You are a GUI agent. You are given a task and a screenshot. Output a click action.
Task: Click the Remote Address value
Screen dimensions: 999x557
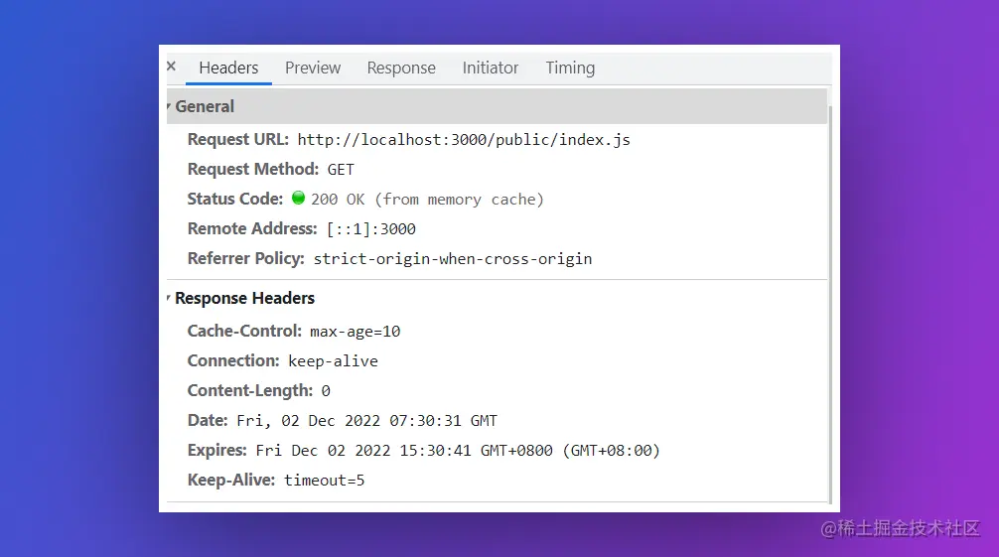point(371,229)
